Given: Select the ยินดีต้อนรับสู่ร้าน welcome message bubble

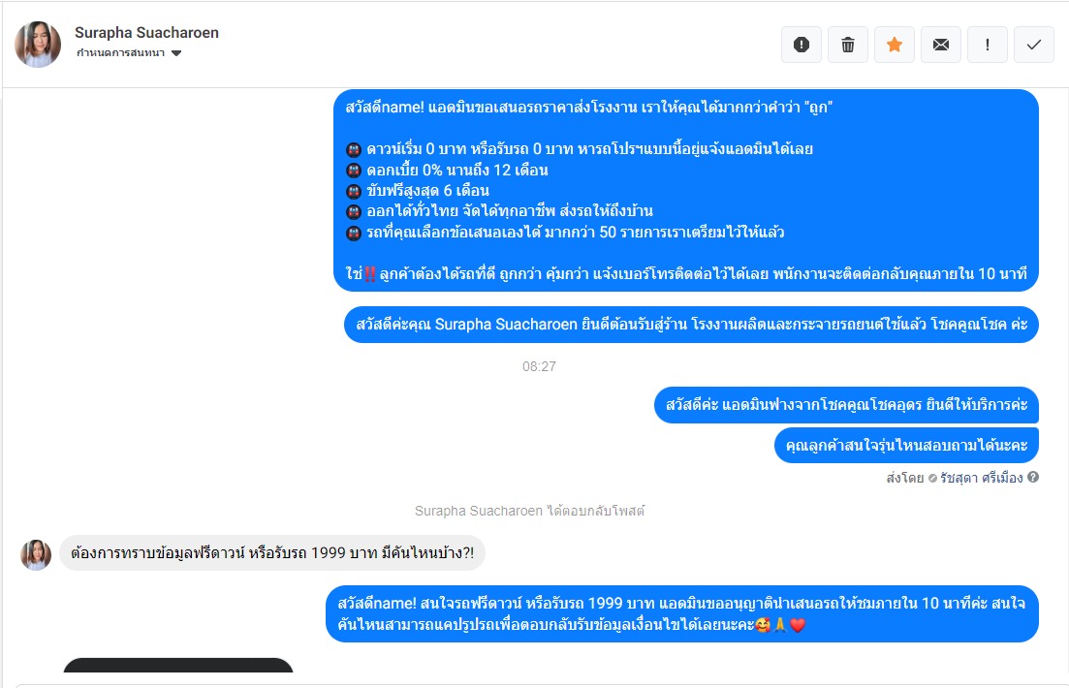Looking at the screenshot, I should point(691,325).
